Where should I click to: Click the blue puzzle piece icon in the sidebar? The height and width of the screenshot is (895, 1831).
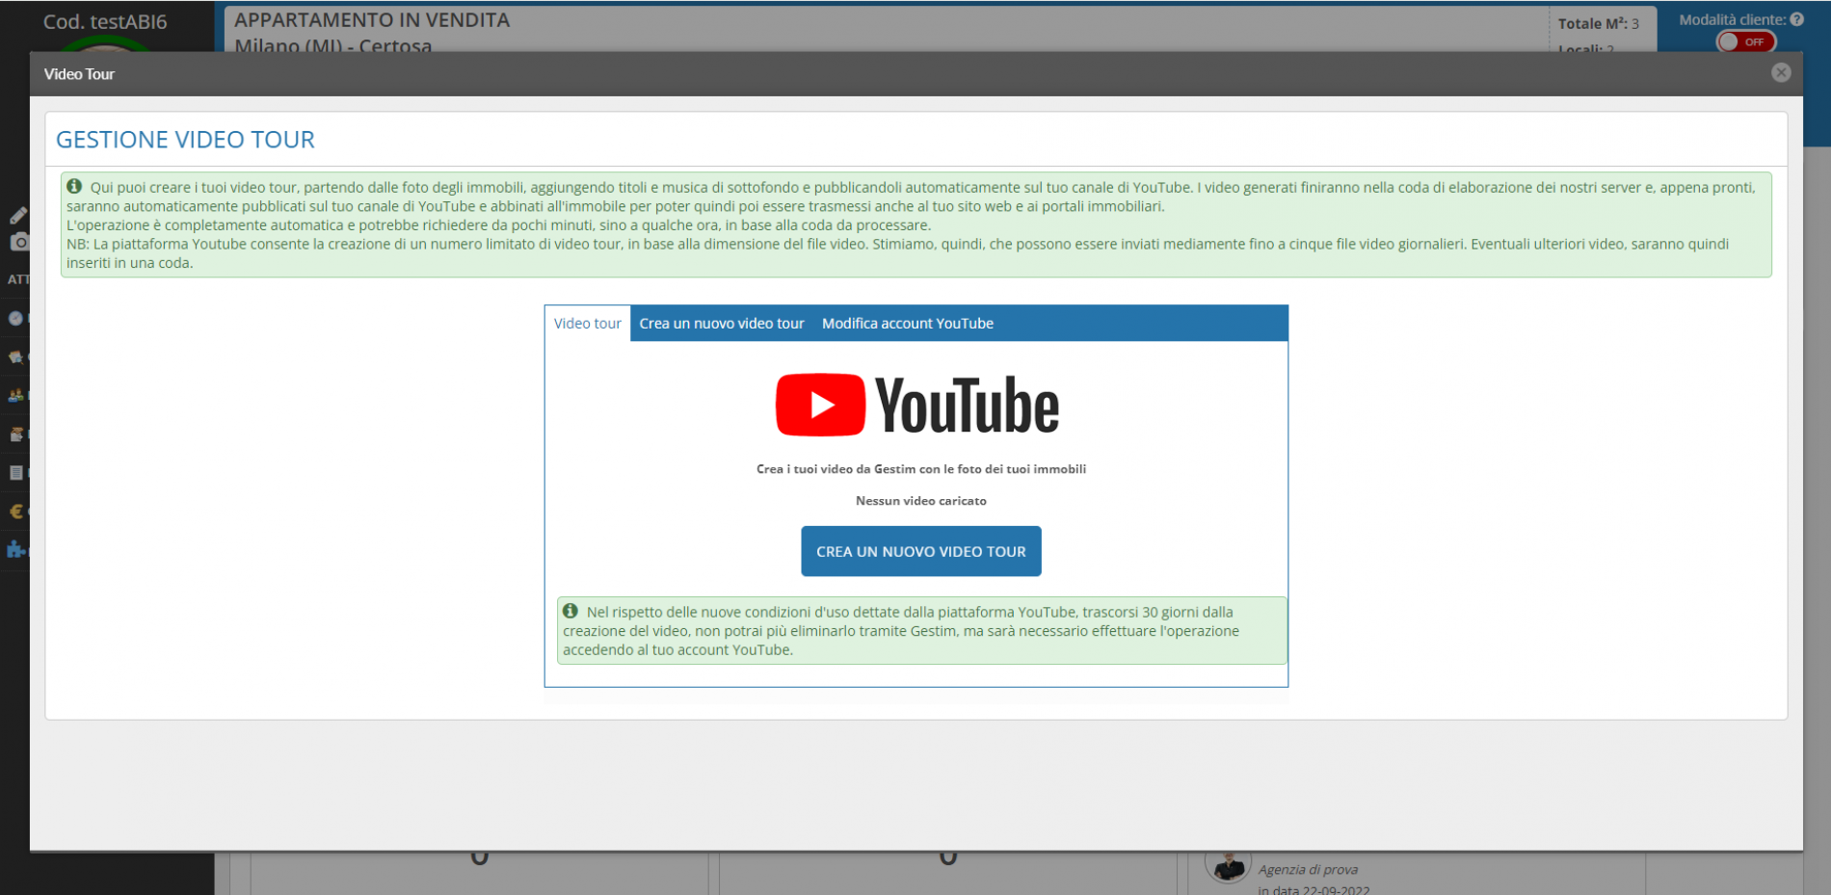coord(15,549)
